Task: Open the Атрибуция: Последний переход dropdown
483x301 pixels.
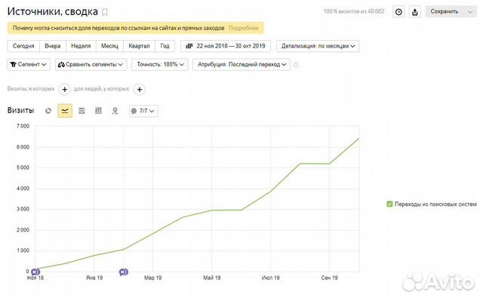Action: point(241,65)
